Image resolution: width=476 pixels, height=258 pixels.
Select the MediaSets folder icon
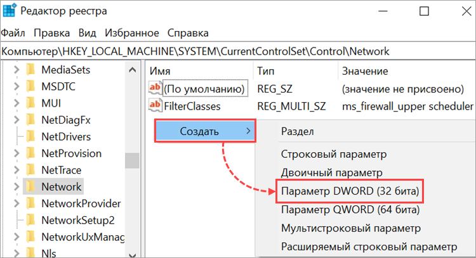pos(30,70)
